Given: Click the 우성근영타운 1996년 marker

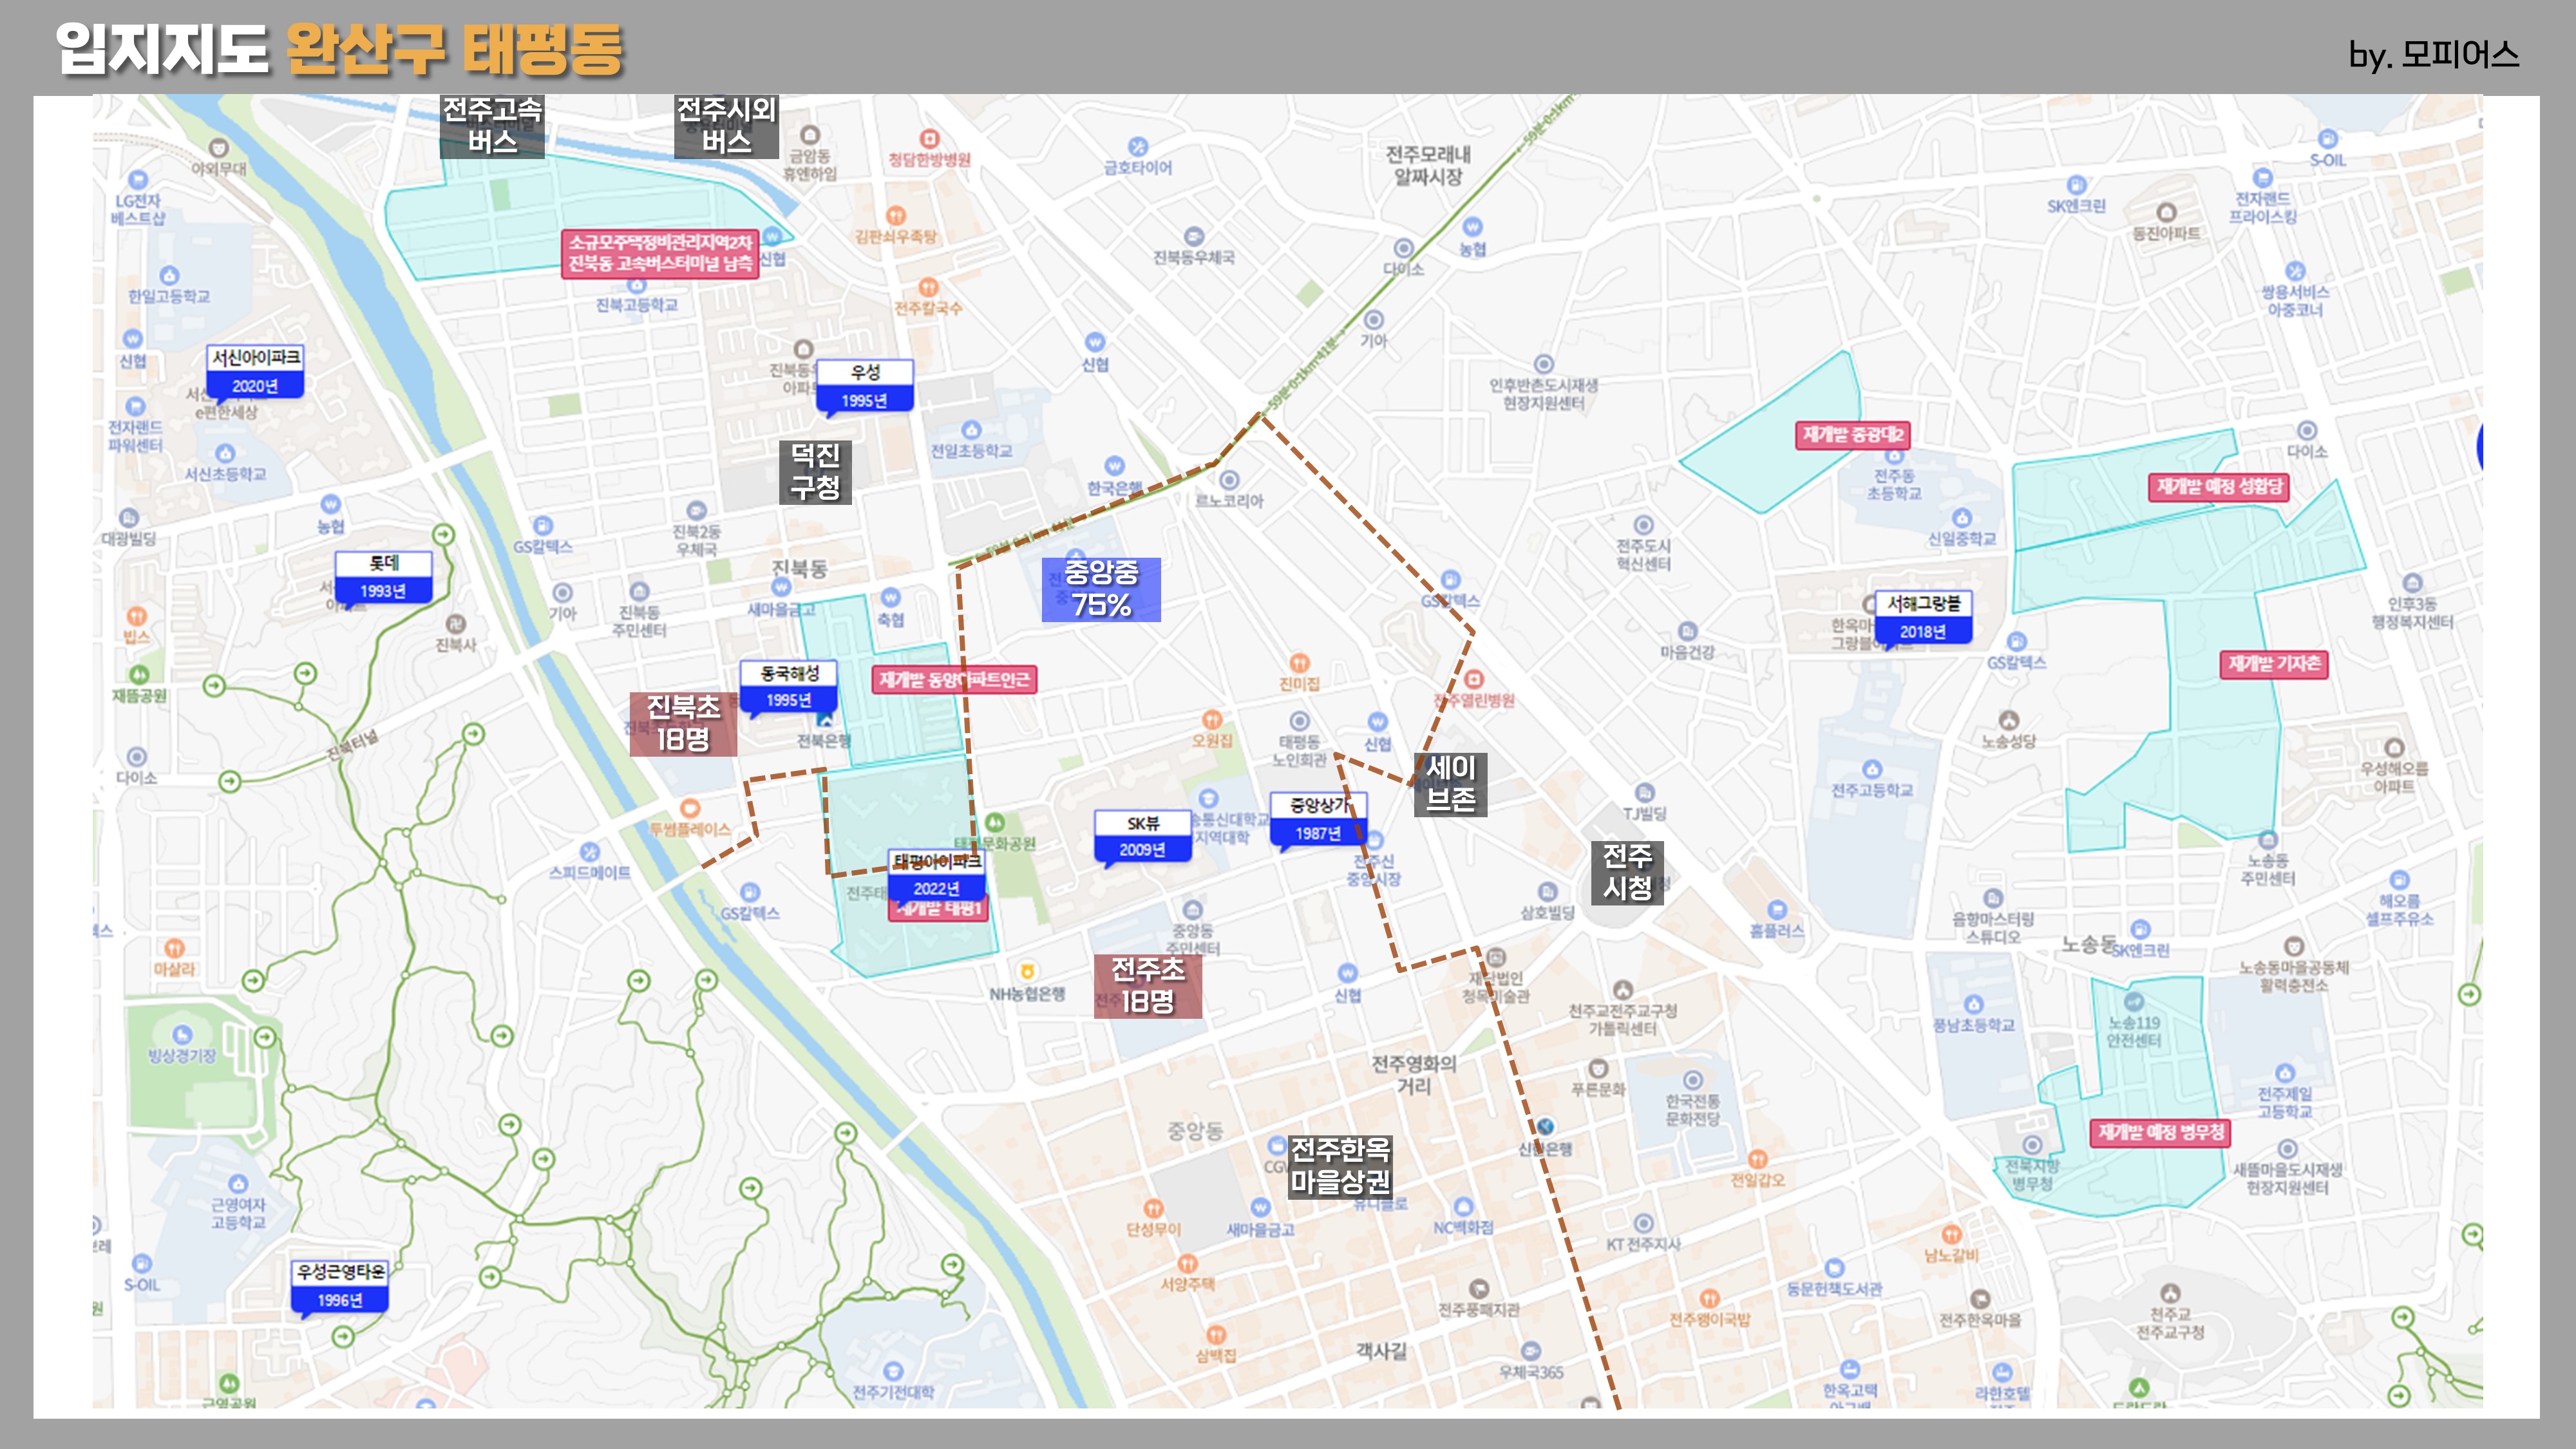Looking at the screenshot, I should 340,1286.
